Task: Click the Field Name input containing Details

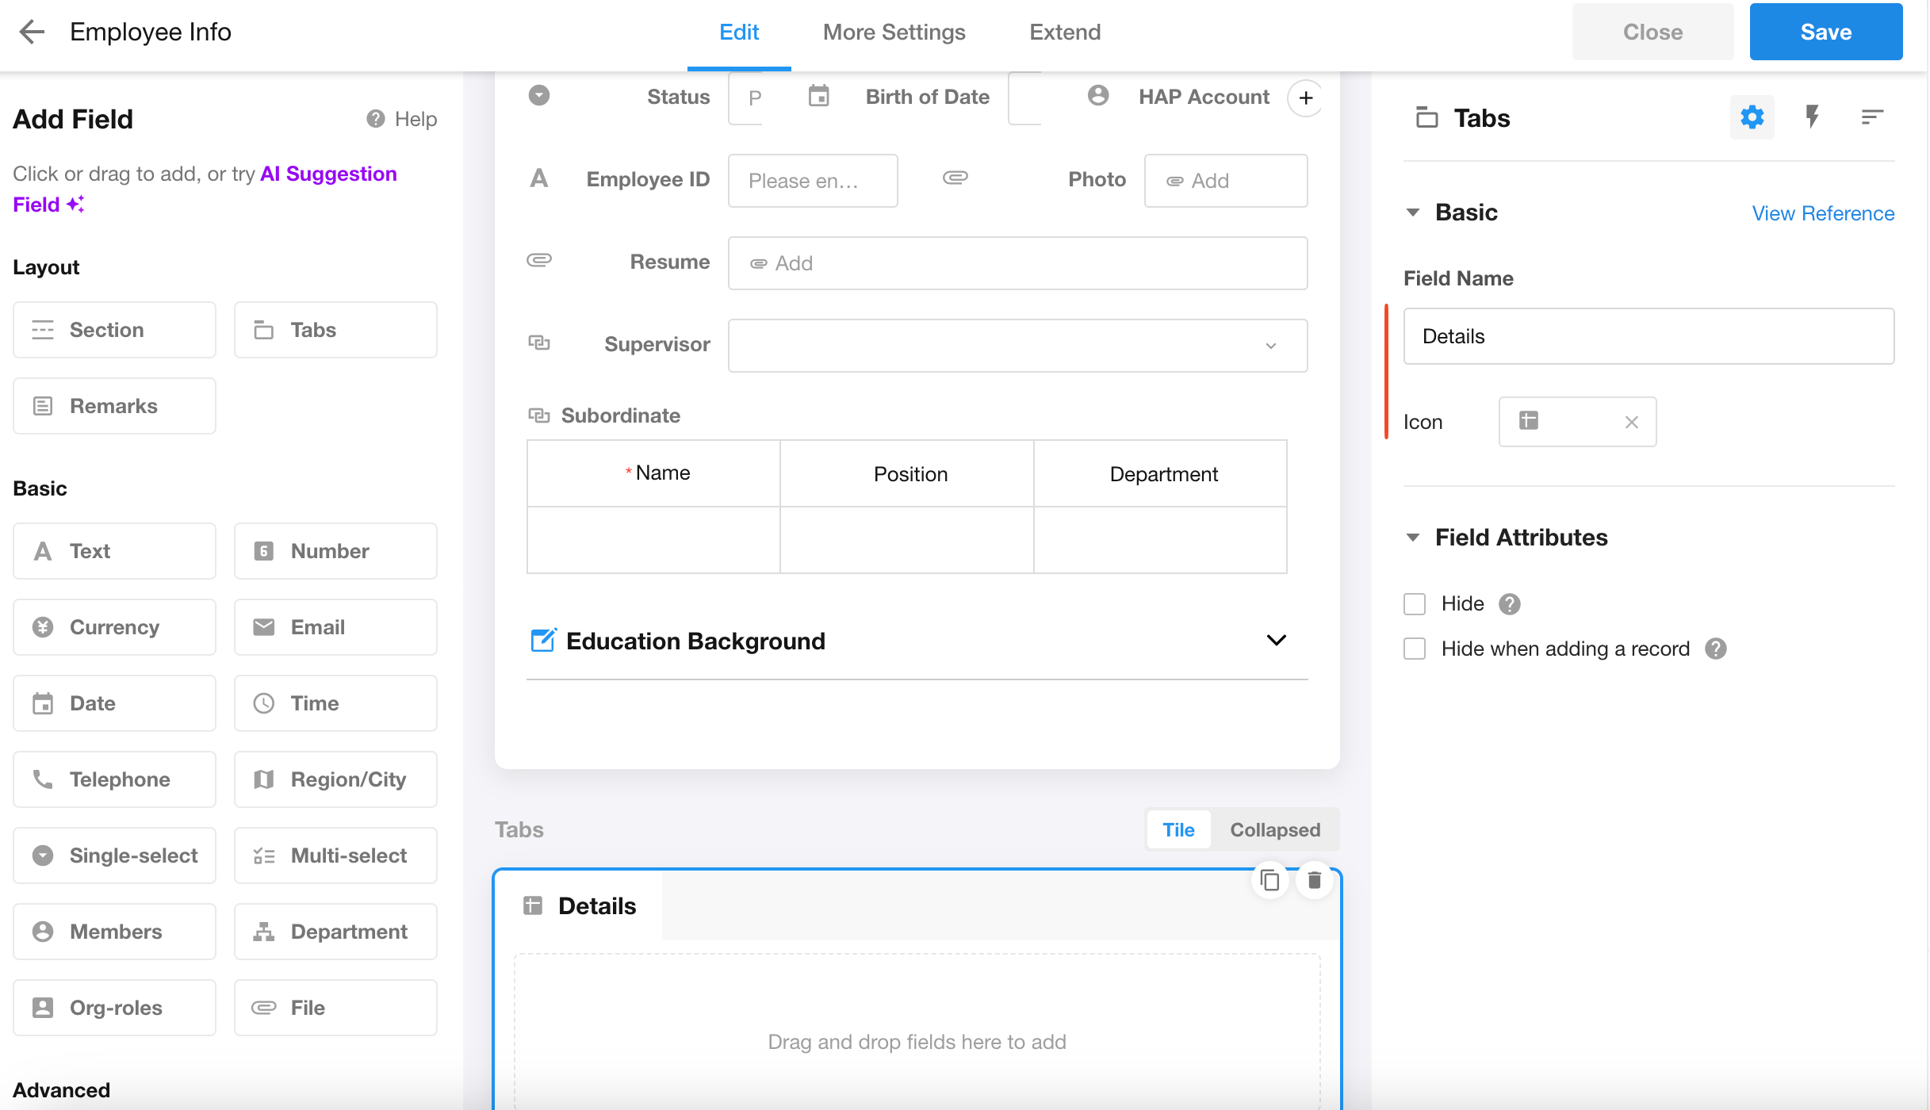Action: pyautogui.click(x=1648, y=336)
